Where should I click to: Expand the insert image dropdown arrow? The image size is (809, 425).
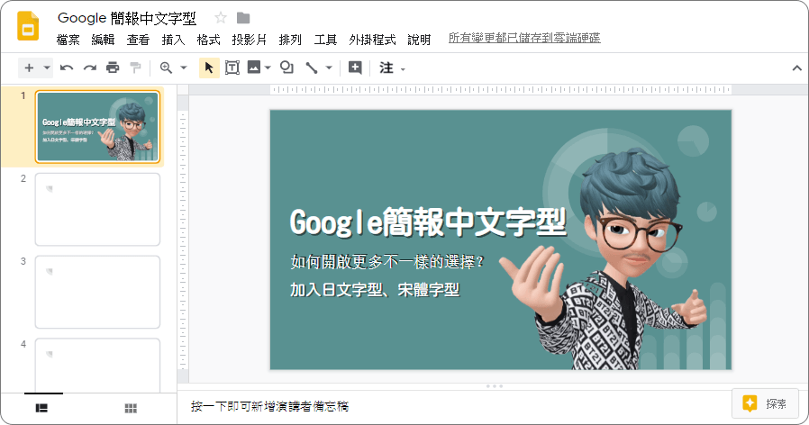point(268,68)
